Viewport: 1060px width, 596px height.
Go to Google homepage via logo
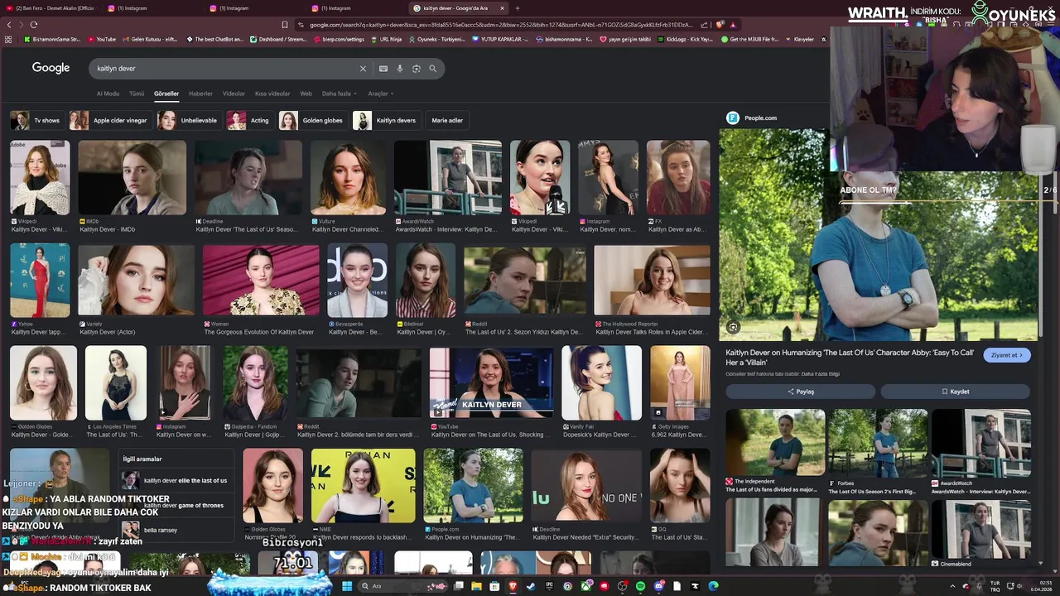(51, 68)
